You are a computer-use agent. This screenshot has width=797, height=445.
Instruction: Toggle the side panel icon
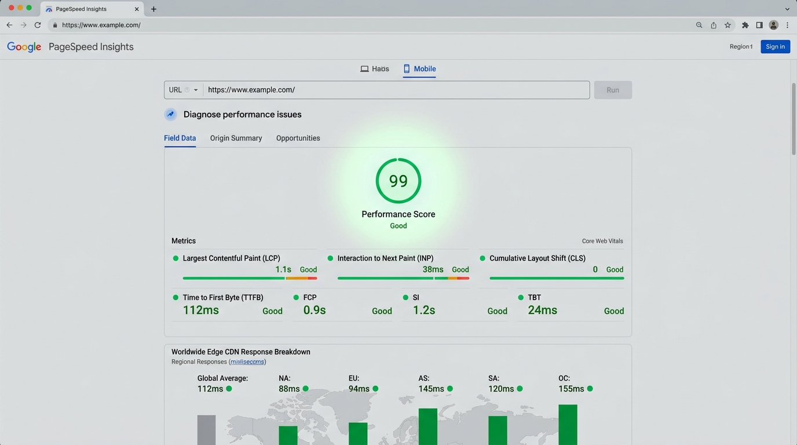click(759, 25)
